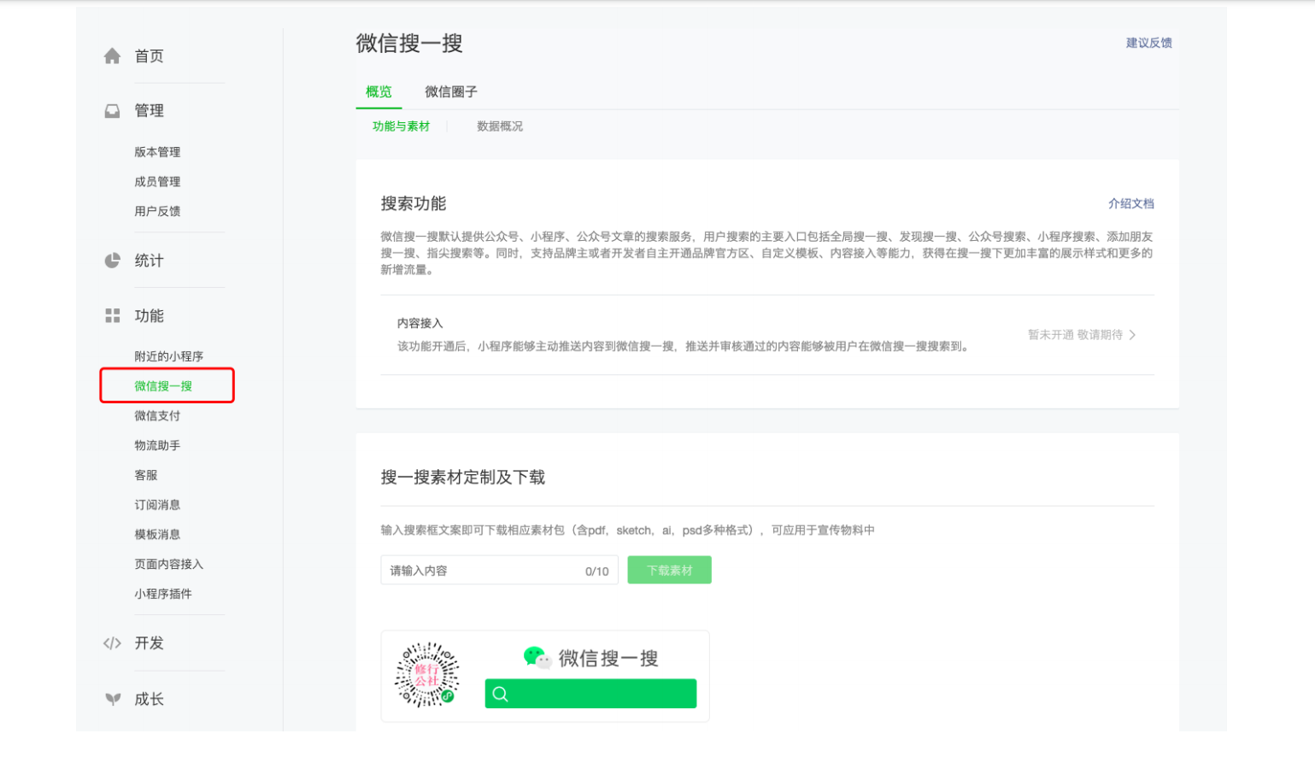Open 成员管理 page
Screen dimensions: 1315x757
point(157,182)
